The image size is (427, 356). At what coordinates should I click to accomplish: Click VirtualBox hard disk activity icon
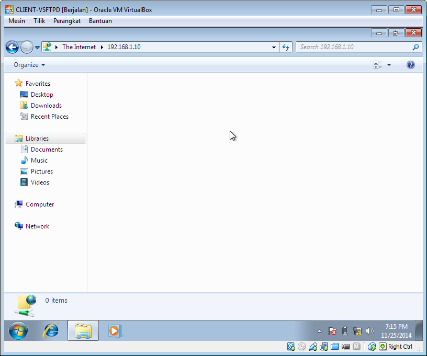click(291, 347)
